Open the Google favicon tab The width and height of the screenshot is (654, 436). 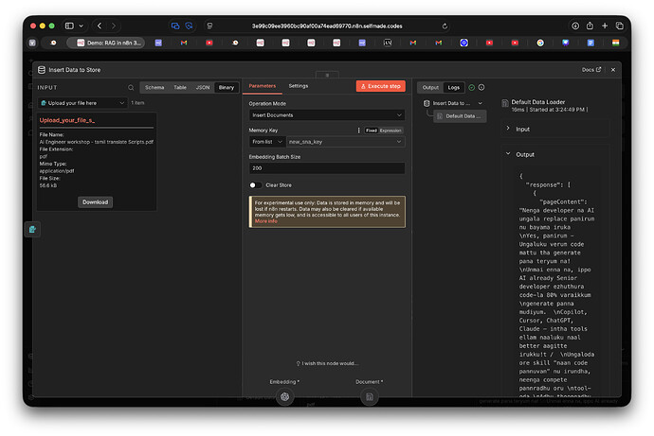540,43
